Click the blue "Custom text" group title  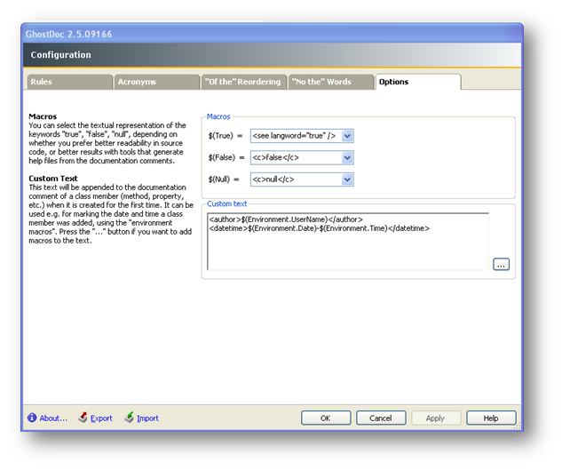(227, 203)
